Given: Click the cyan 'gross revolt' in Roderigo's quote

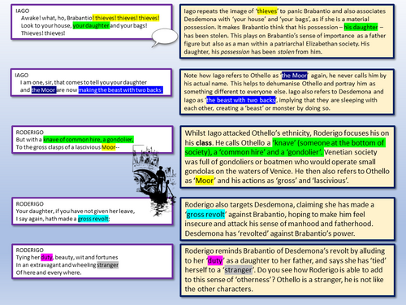Looking at the screenshot, I should coord(93,219).
